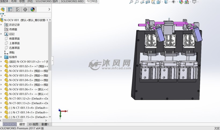Click the feature tree horizontal scrollbar
The image size is (220, 130).
9,124
